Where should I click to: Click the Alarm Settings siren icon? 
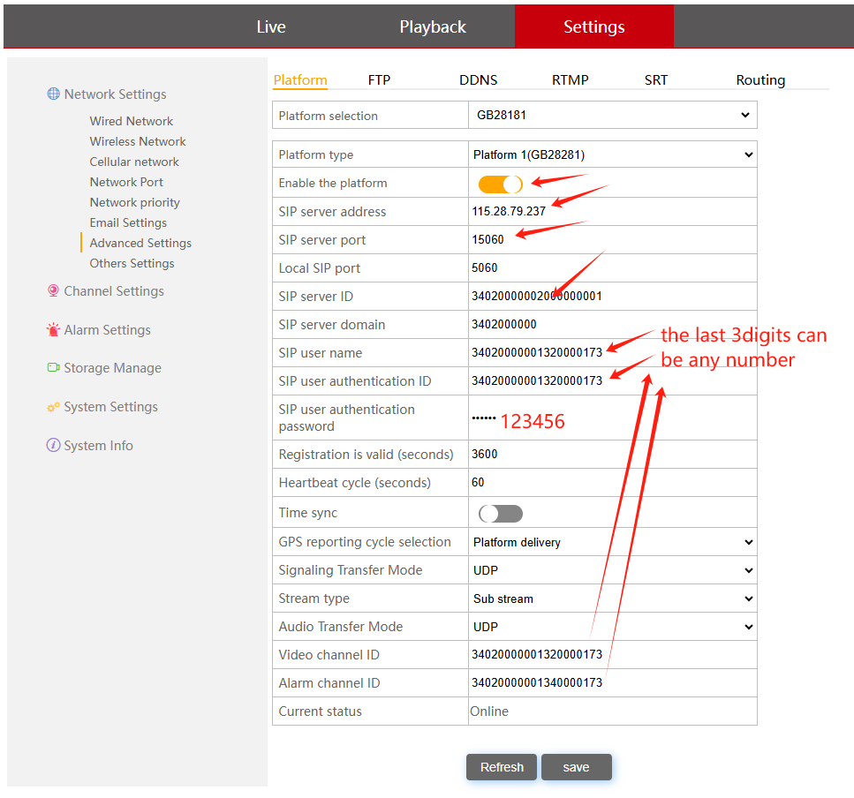coord(54,330)
